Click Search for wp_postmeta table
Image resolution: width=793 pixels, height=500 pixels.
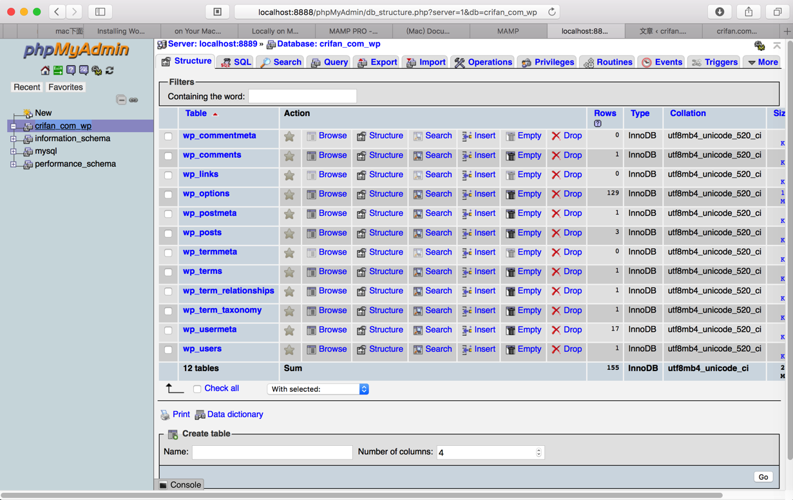click(432, 213)
